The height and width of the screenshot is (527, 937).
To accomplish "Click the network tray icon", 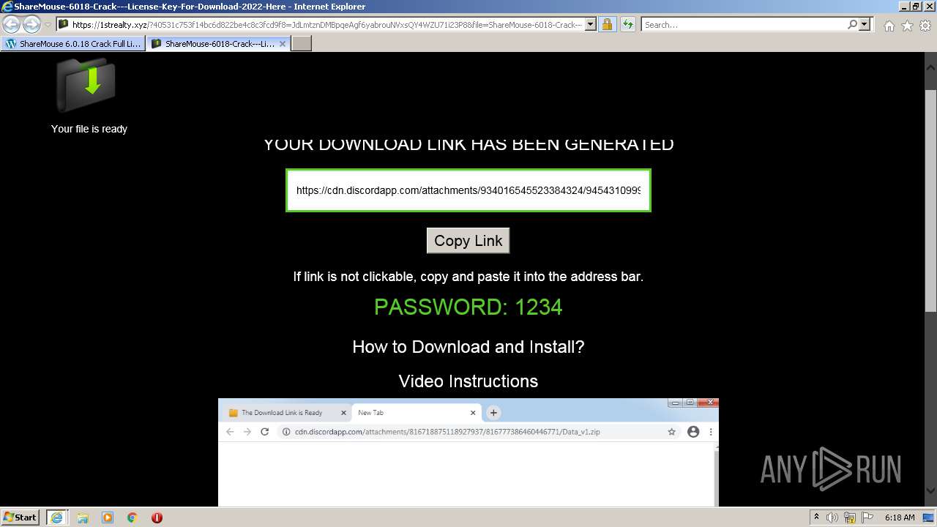I will [851, 517].
